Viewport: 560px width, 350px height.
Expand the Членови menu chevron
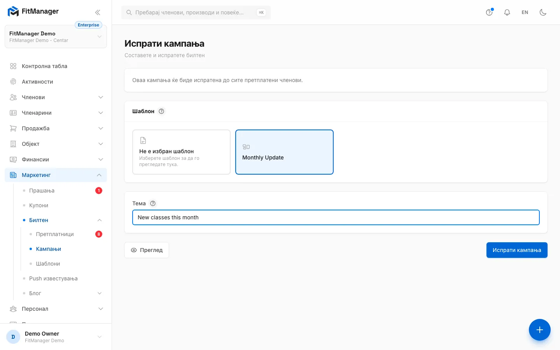[x=101, y=97]
